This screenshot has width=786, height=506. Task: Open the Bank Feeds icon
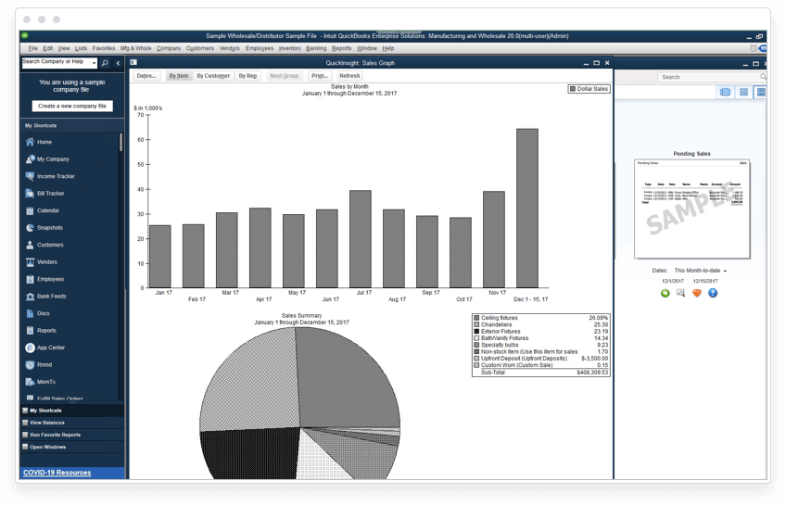pos(30,296)
